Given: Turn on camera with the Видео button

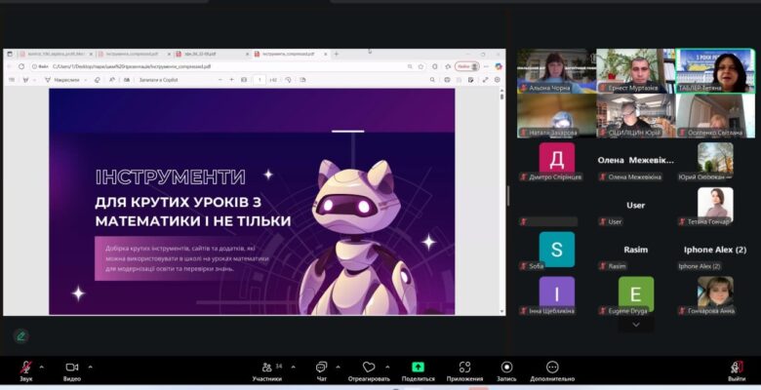Looking at the screenshot, I should click(71, 368).
